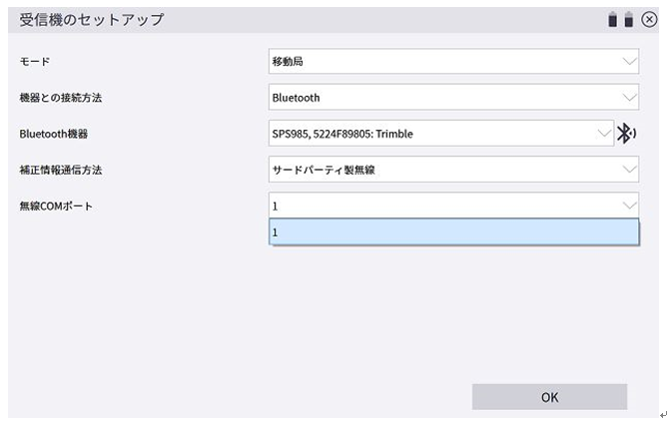Screen dimensions: 670x426
Task: Open the 機器との接続方法 dropdown arrow
Action: point(628,98)
